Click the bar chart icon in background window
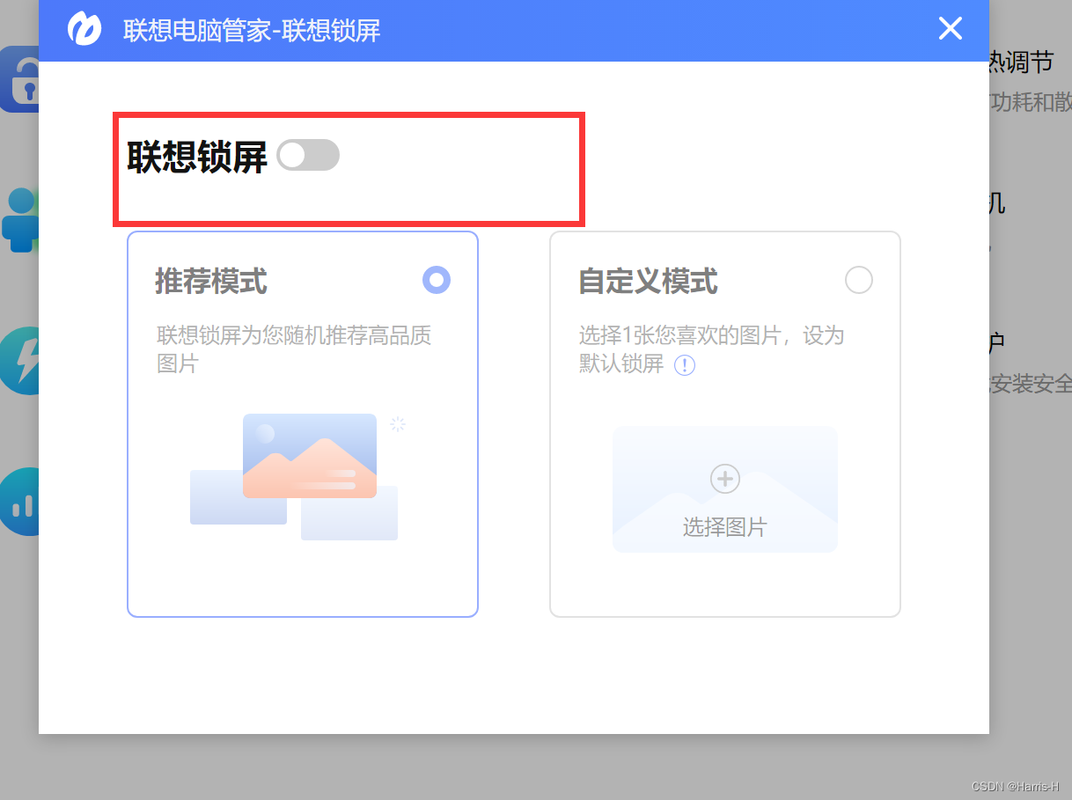Screen dimensions: 1072x800 pos(19,502)
